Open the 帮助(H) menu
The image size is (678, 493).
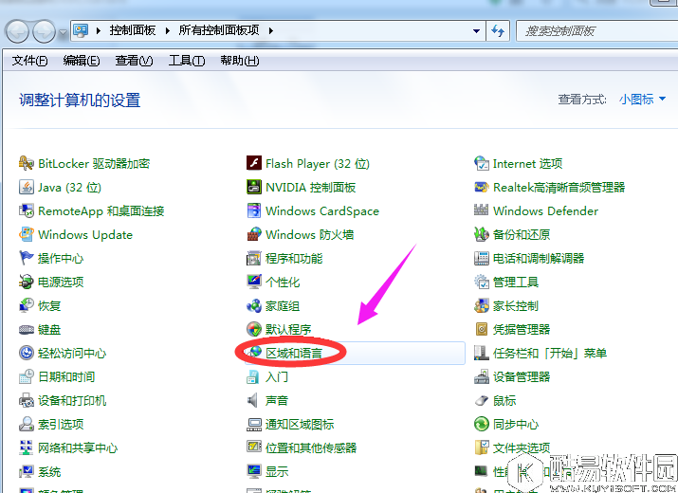pos(240,61)
